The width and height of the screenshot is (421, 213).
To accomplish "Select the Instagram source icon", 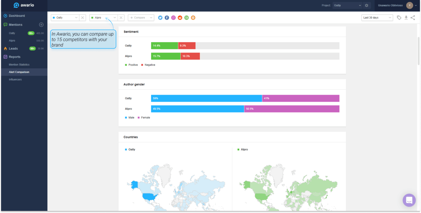I will (173, 18).
